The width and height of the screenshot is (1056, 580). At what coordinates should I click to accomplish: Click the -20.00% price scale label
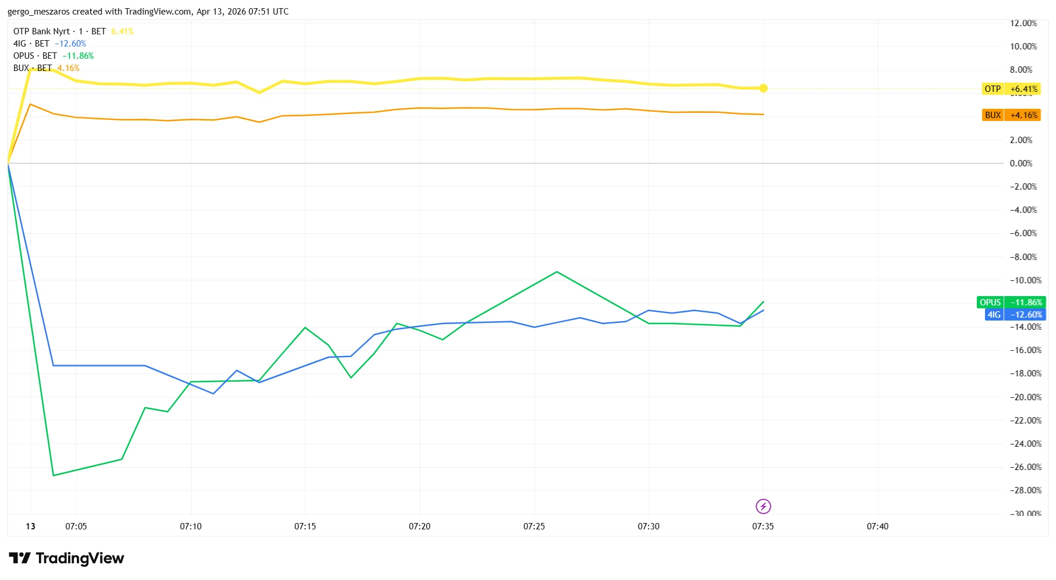[x=1025, y=397]
